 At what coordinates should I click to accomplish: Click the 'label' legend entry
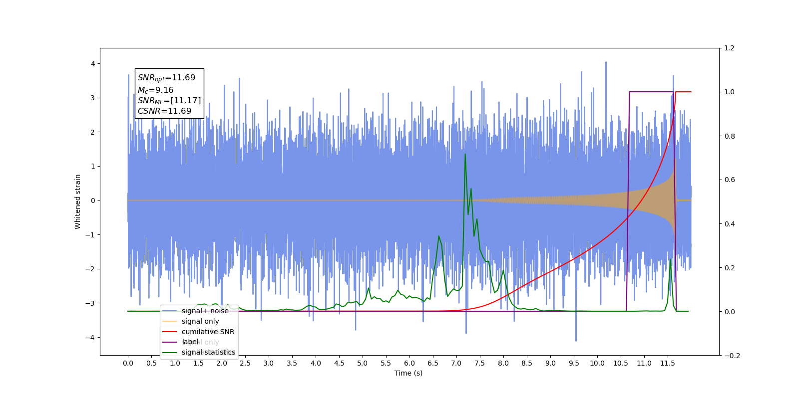[181, 342]
